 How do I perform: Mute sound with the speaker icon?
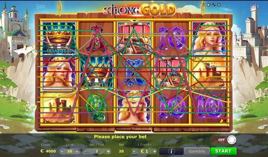click(209, 5)
